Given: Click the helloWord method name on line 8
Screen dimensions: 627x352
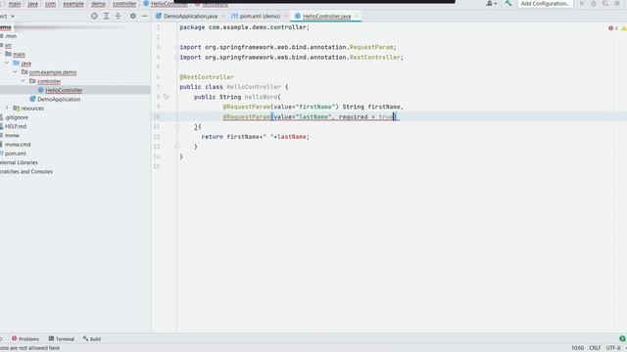Looking at the screenshot, I should pyautogui.click(x=262, y=97).
